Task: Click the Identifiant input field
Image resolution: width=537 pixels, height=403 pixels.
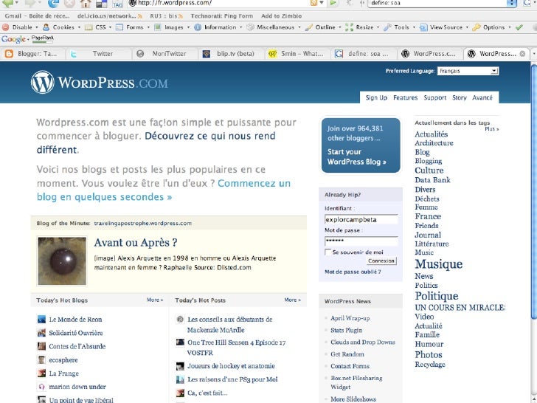Action: click(361, 220)
